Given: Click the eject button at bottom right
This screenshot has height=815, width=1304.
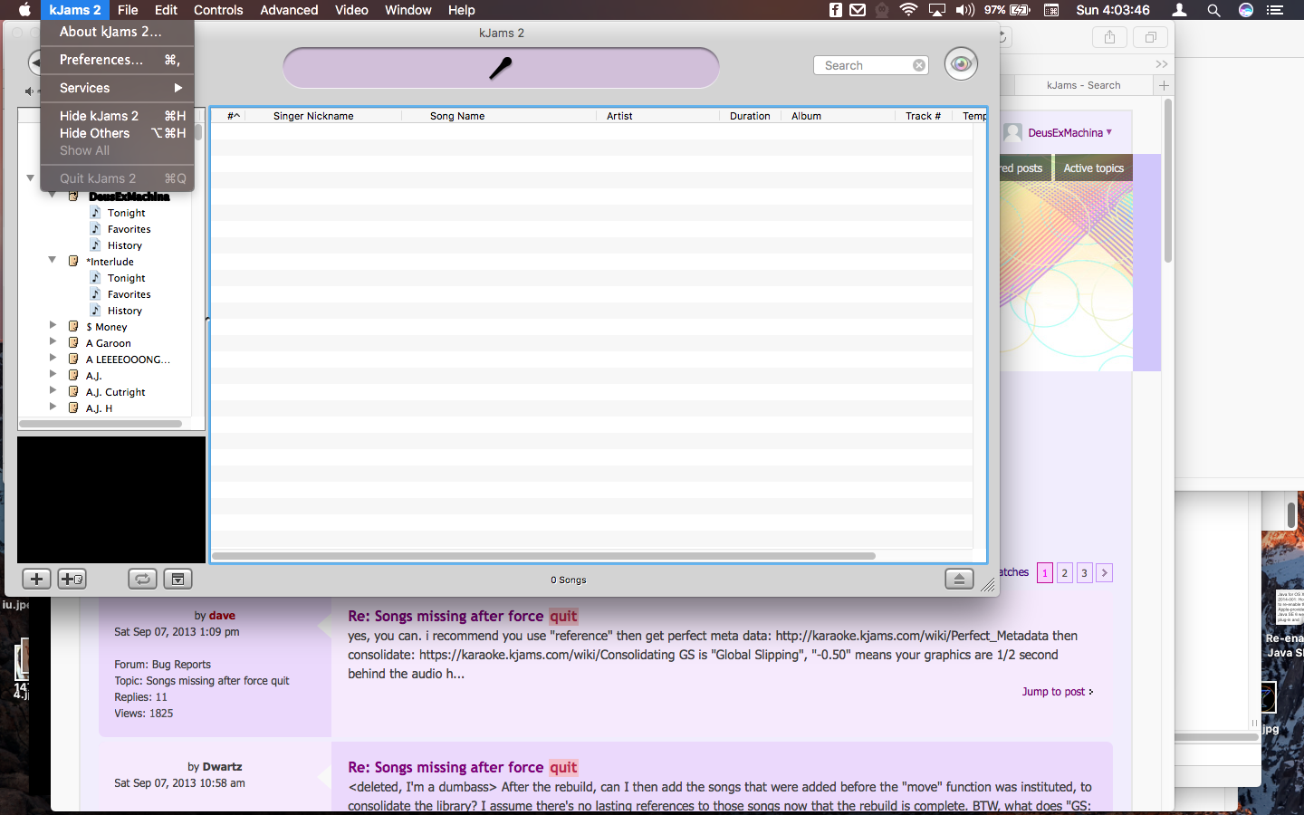Looking at the screenshot, I should tap(959, 579).
